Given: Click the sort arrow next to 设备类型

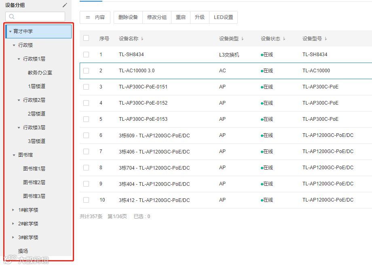Looking at the screenshot, I should [x=243, y=39].
